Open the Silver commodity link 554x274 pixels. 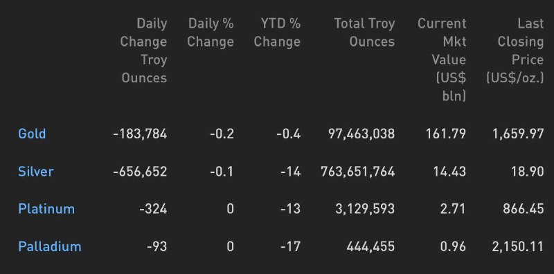pos(36,172)
